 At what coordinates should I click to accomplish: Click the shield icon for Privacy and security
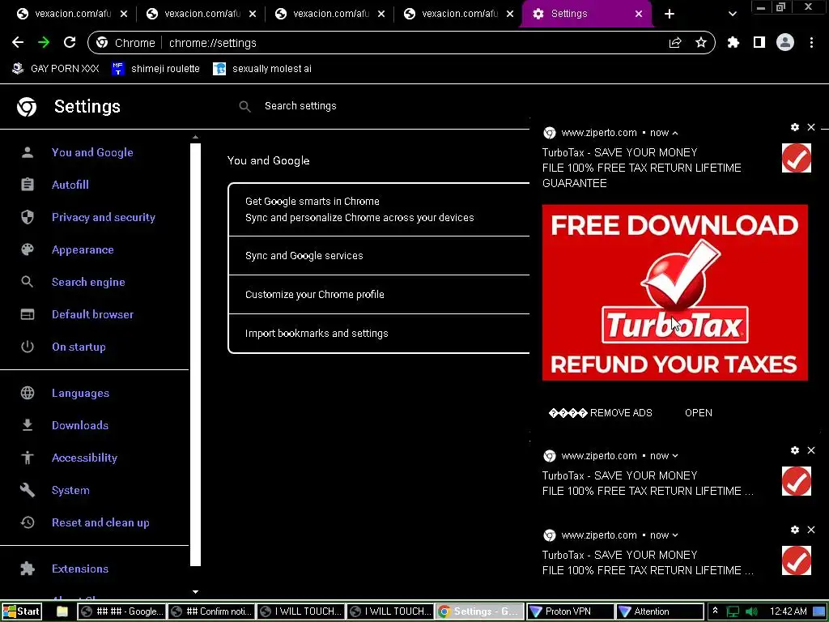28,217
